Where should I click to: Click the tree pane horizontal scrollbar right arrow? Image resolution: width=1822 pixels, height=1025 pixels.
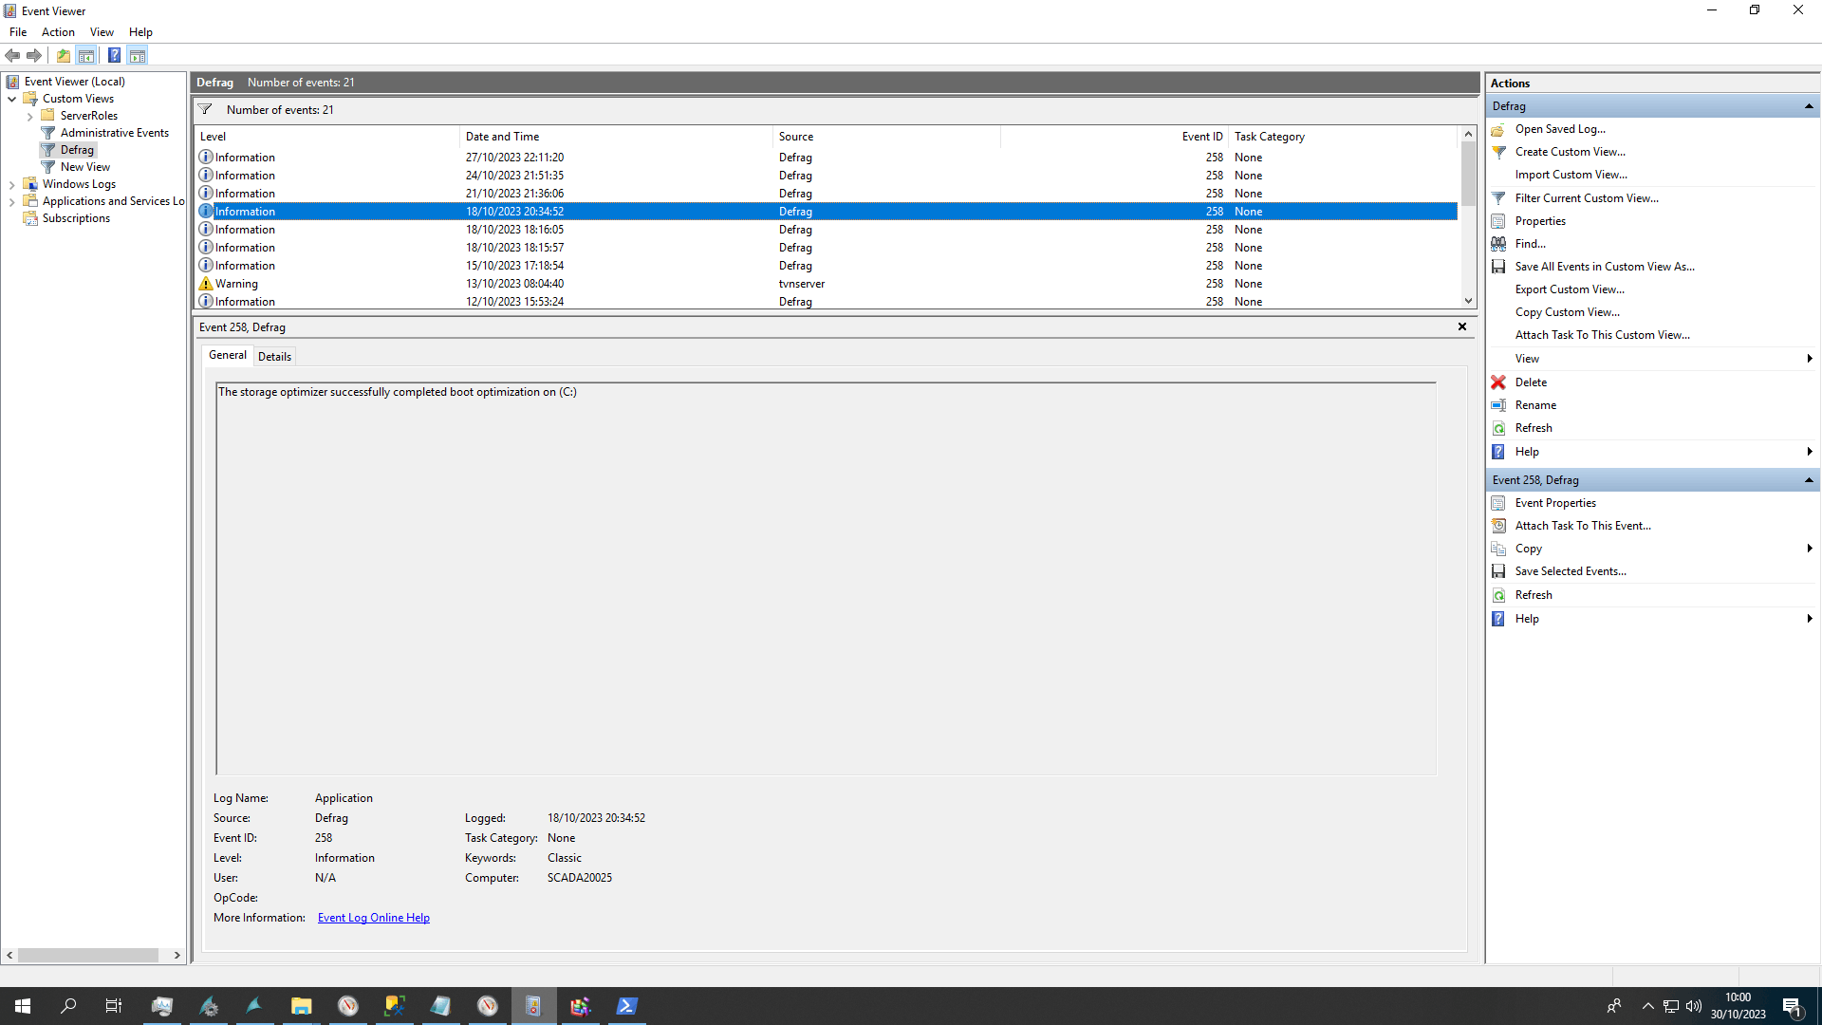click(x=177, y=956)
